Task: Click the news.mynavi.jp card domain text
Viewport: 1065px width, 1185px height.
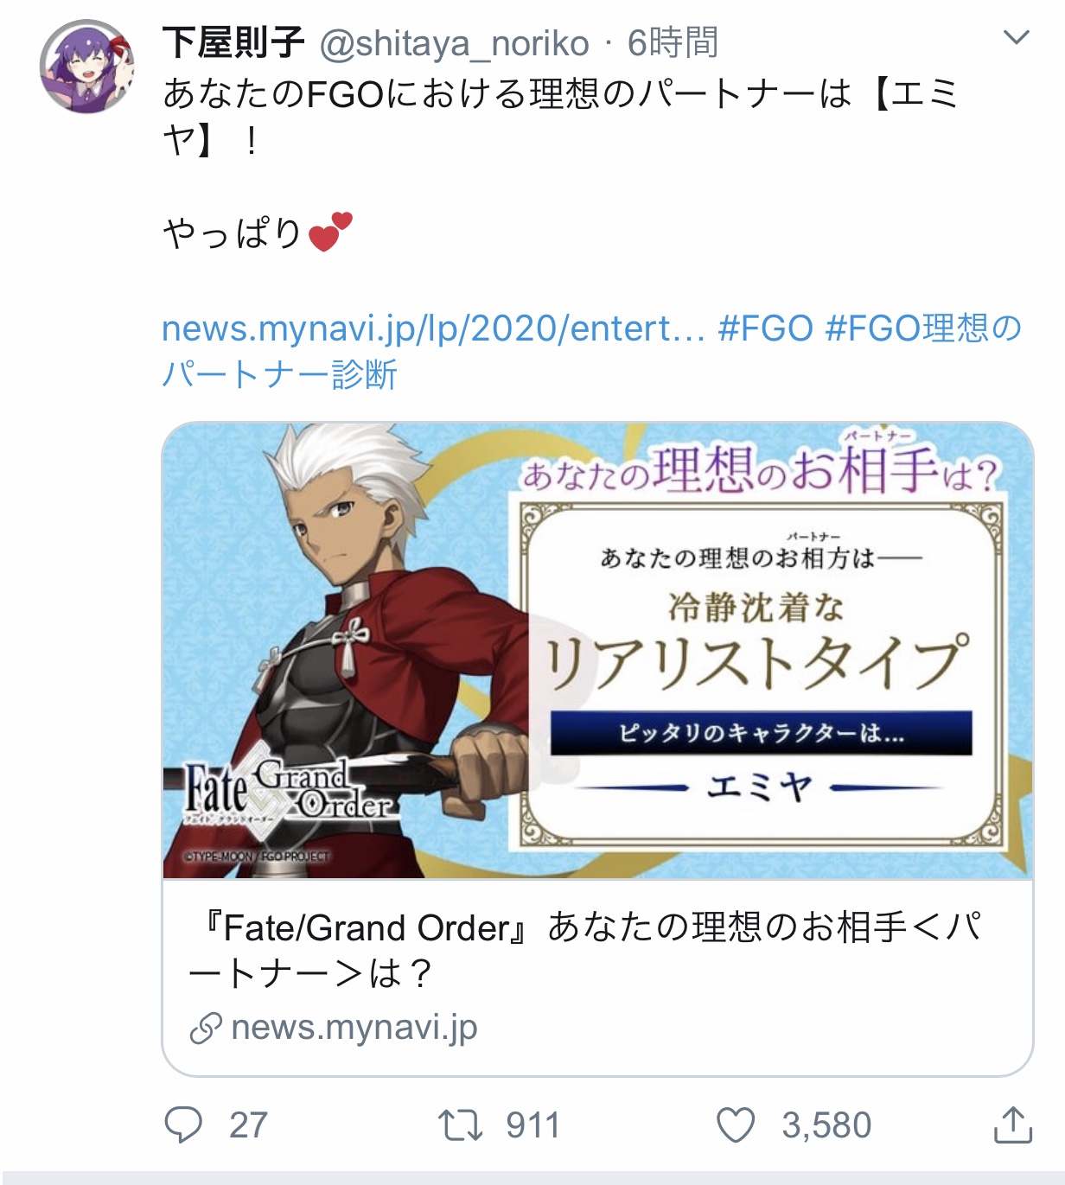Action: pos(354,1028)
